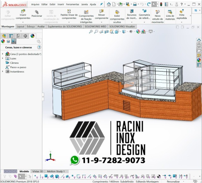Select DisplayManager color ball tab

tap(33, 36)
